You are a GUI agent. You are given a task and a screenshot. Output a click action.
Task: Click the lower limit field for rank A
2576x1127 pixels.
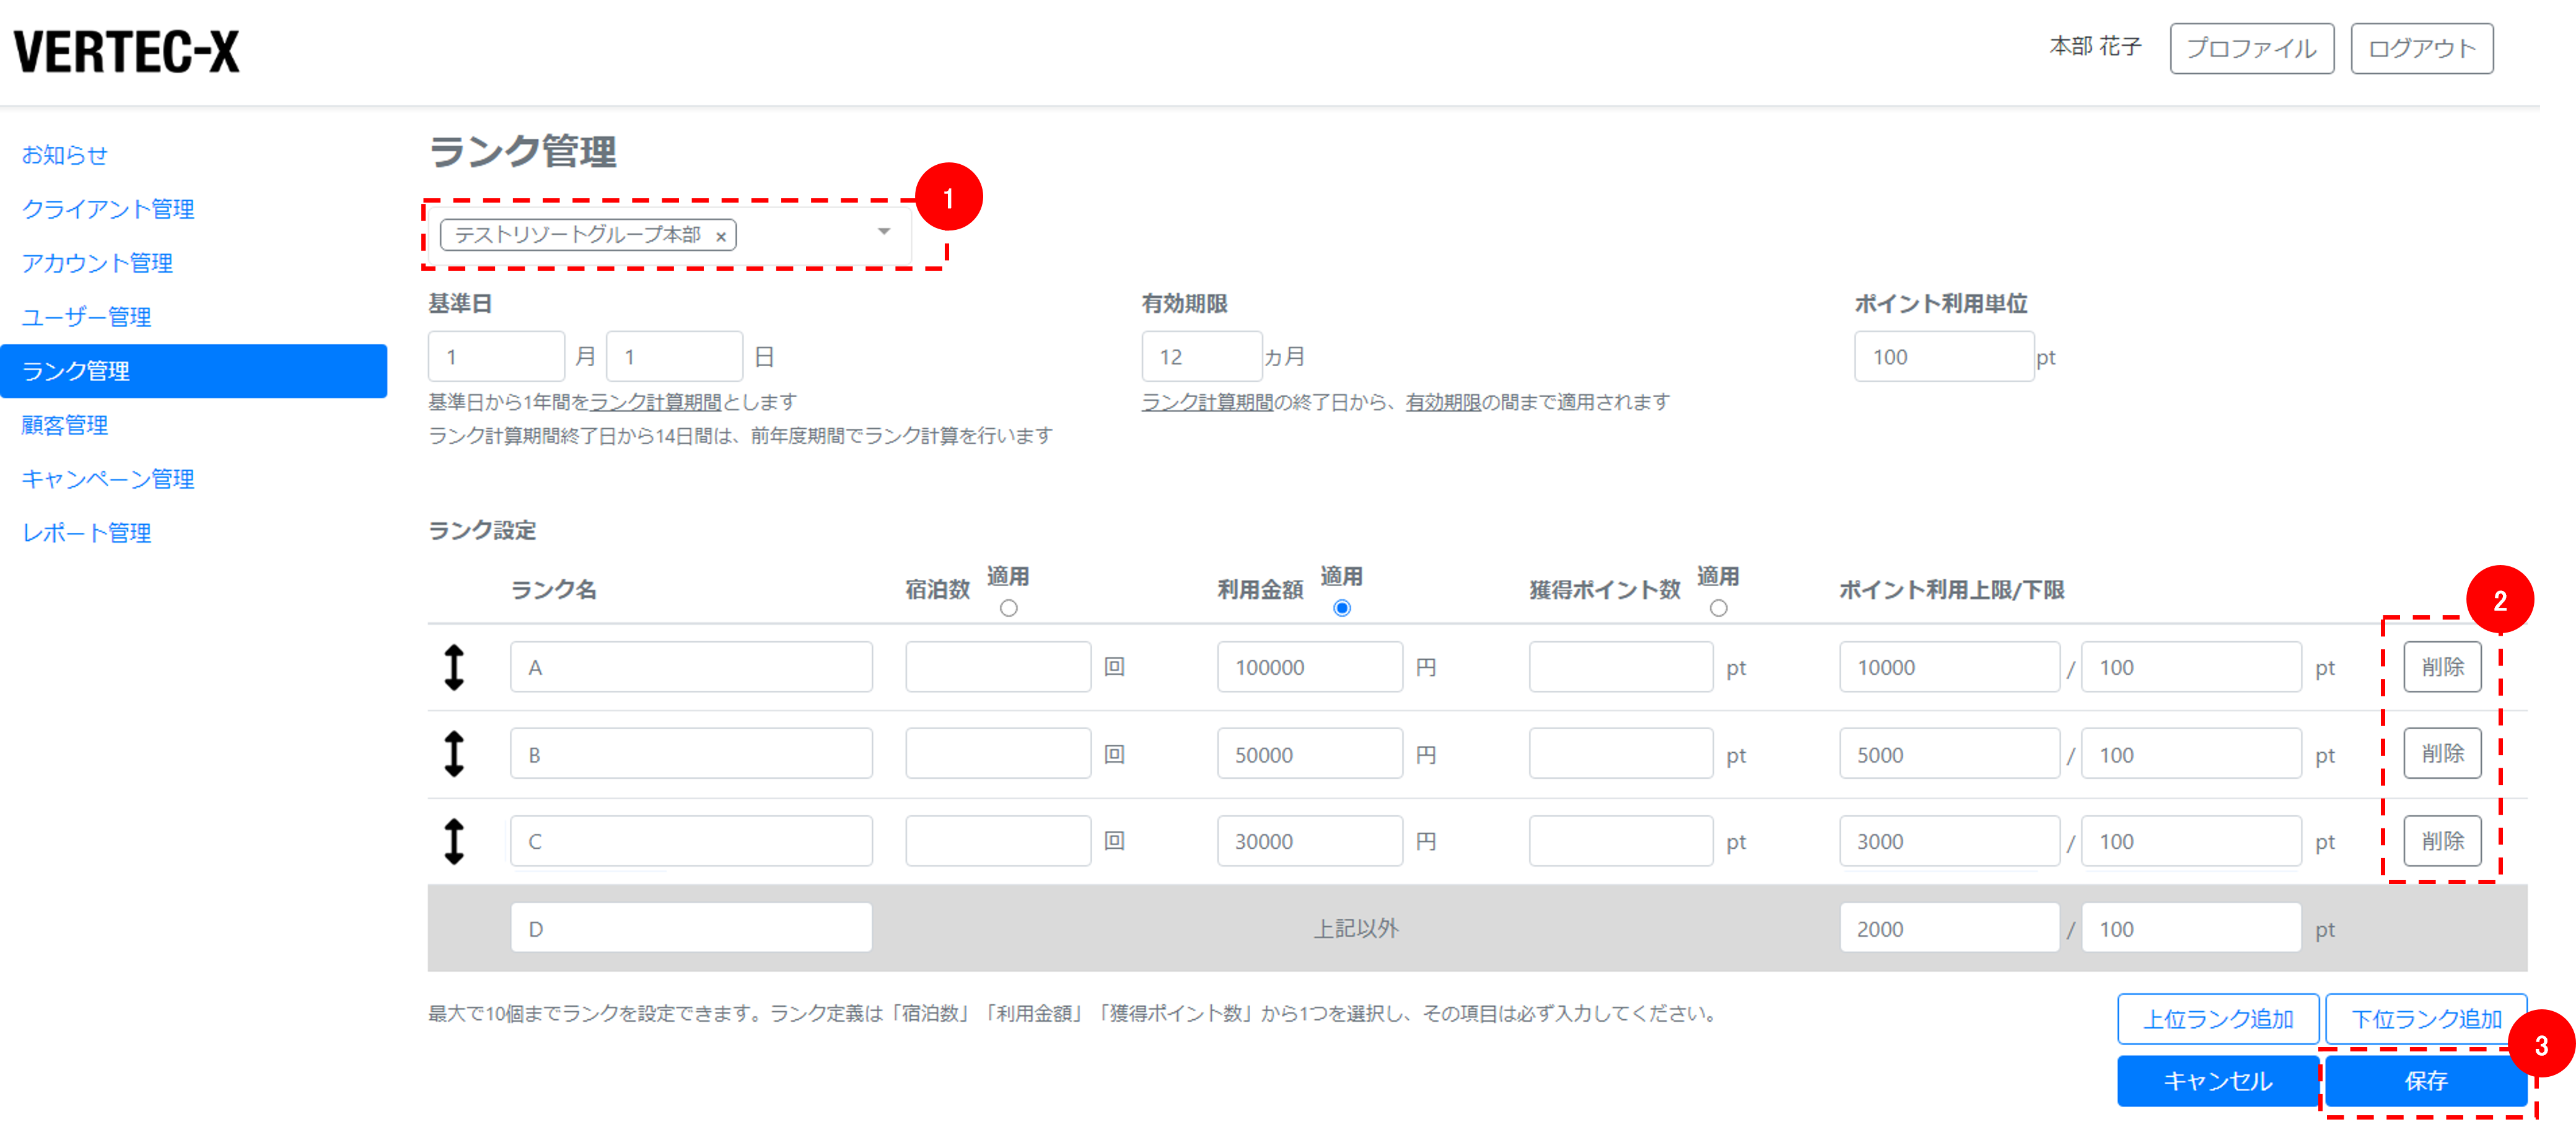[2191, 667]
